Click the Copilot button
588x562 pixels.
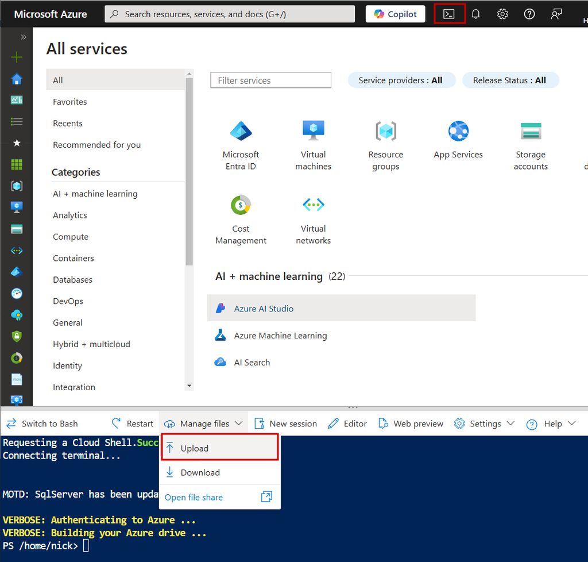click(395, 14)
